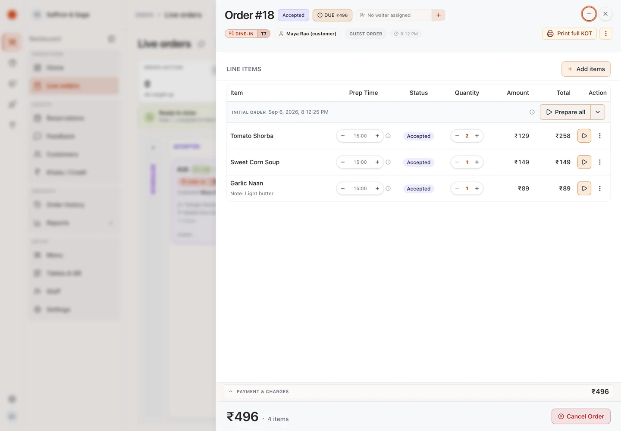Image resolution: width=621 pixels, height=431 pixels.
Task: Increase Garlic Naan quantity with plus
Action: 477,188
